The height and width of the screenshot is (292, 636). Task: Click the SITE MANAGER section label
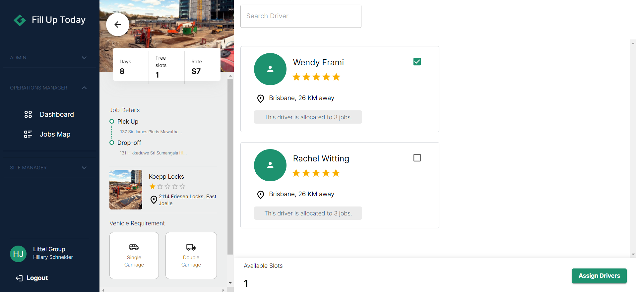(28, 168)
